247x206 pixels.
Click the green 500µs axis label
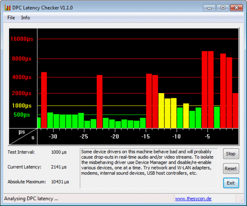pyautogui.click(x=22, y=115)
